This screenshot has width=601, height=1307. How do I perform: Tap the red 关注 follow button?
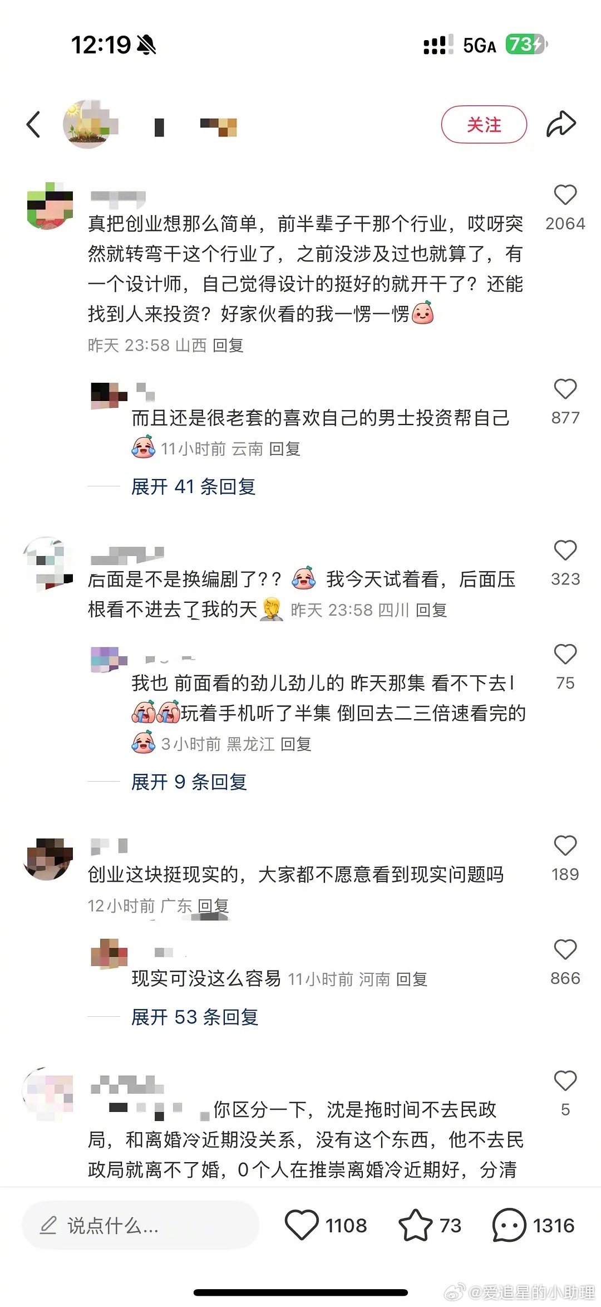pos(484,124)
